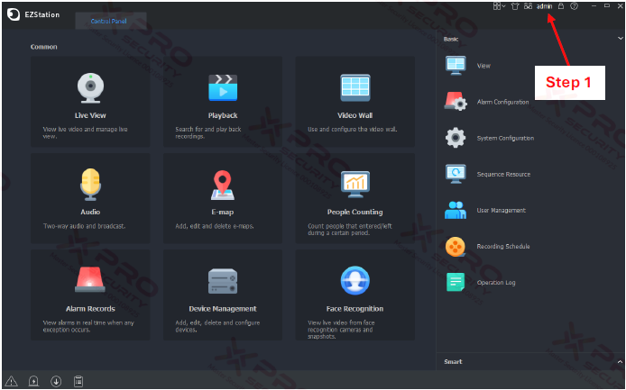Open the grid layout dropdown in title bar
626x390 pixels.
[x=499, y=6]
